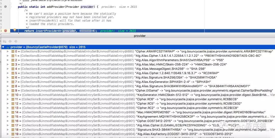Select "Signature.SHA3-384WITHRSA" entry 18 row
275x138 pixels.
pos(138,130)
